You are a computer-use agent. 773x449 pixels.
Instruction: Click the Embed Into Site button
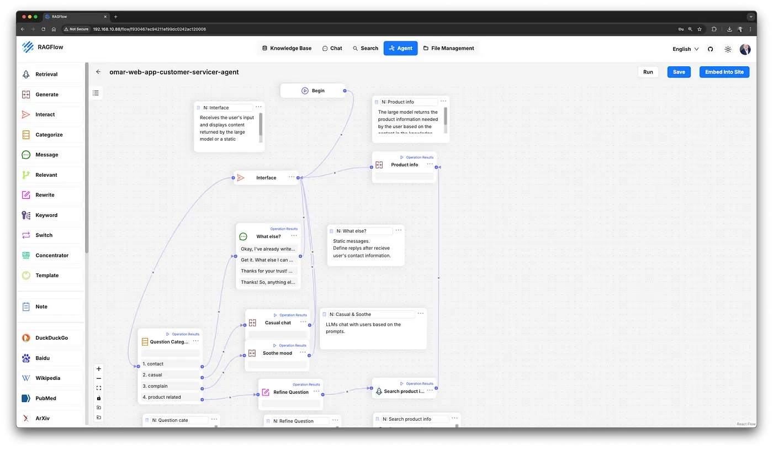(724, 72)
